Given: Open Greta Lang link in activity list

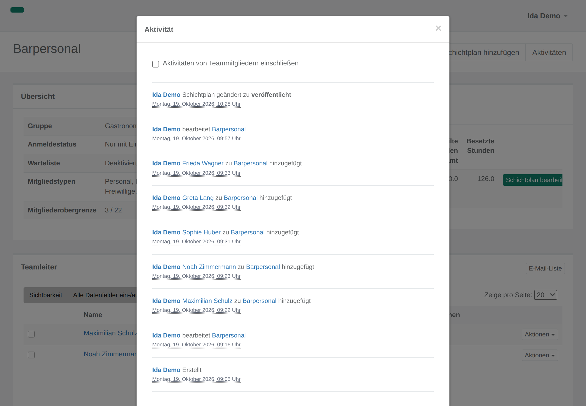Looking at the screenshot, I should click(198, 198).
